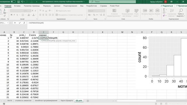Image resolution: width=187 pixels, height=105 pixels.
Task: Select the Карта Шухарта sheet tab
Action: [67, 101]
